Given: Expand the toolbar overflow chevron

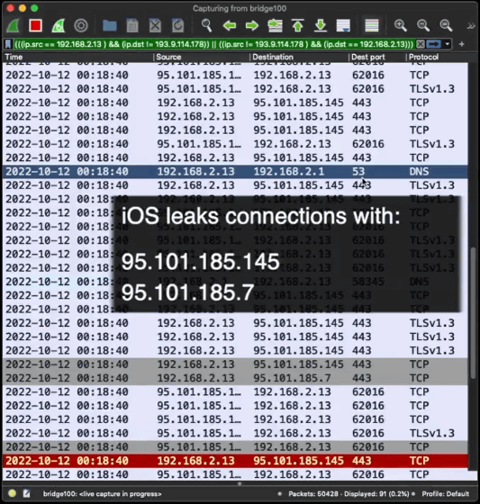Looking at the screenshot, I should (x=471, y=26).
